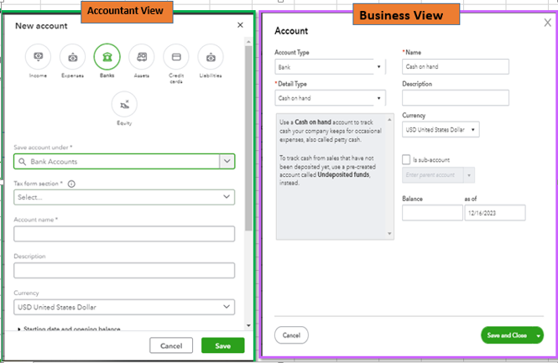558x363 pixels.
Task: Choose the Equity account type icon
Action: click(124, 104)
